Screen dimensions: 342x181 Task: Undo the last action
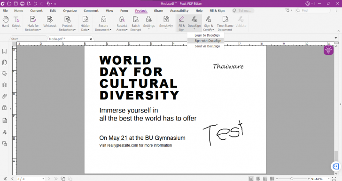35,3
